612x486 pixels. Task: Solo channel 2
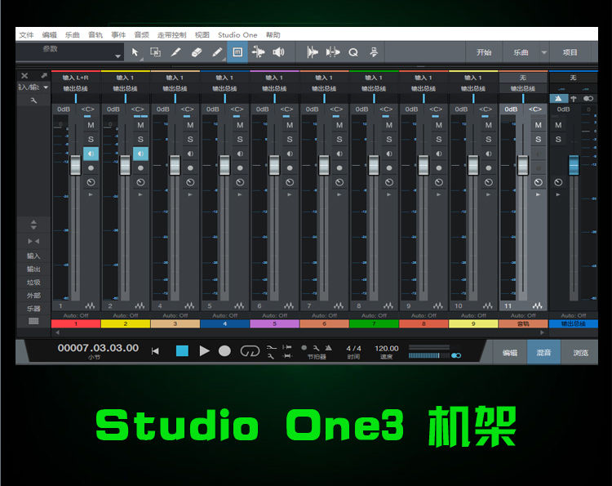(140, 139)
